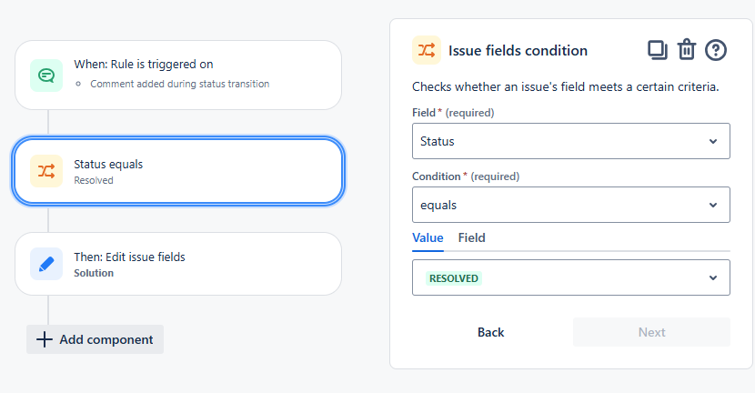
Task: Switch to the Value tab
Action: tap(428, 238)
